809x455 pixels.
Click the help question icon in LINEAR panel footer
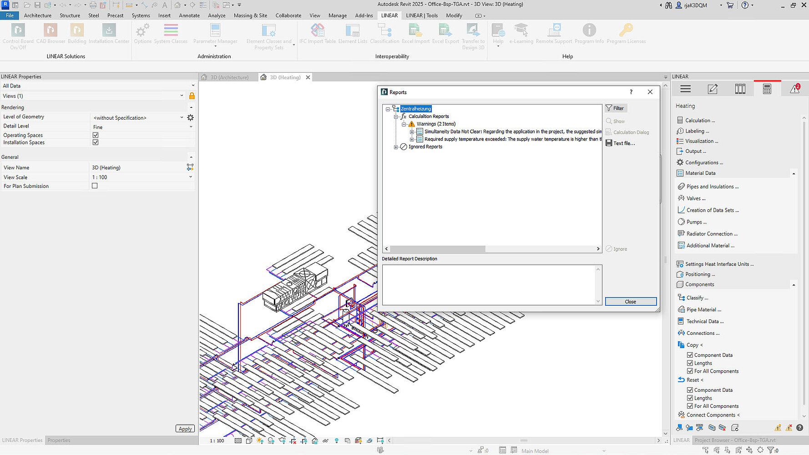point(799,428)
